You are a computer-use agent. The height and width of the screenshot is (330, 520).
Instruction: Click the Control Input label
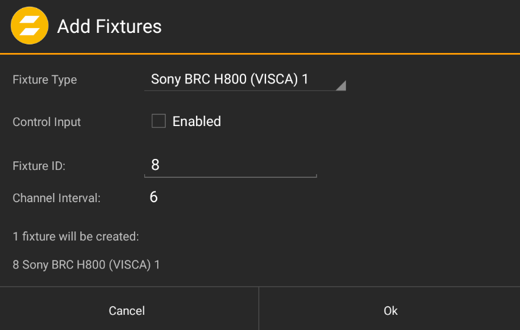(47, 122)
